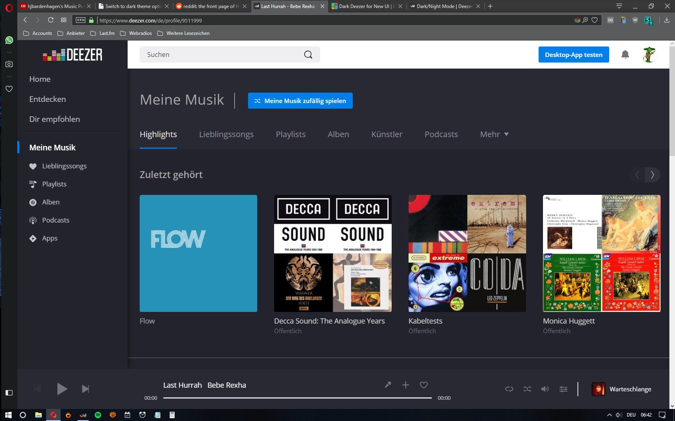Open Anbieter bookmarks folder
This screenshot has width=675, height=421.
tap(71, 33)
